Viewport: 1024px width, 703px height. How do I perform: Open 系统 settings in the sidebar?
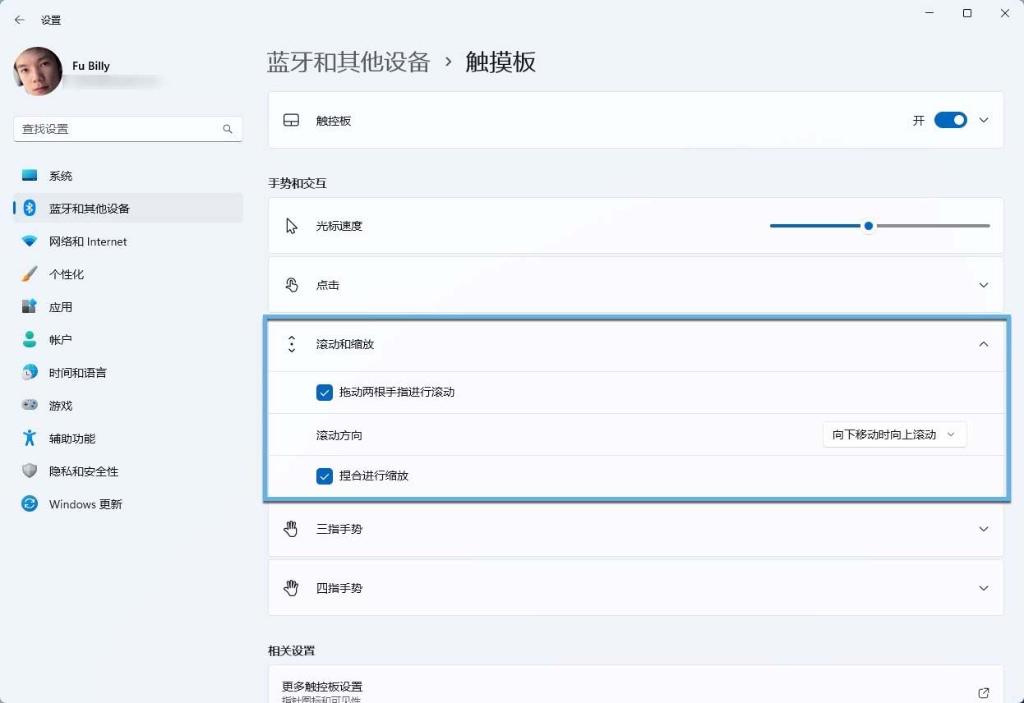[x=61, y=175]
